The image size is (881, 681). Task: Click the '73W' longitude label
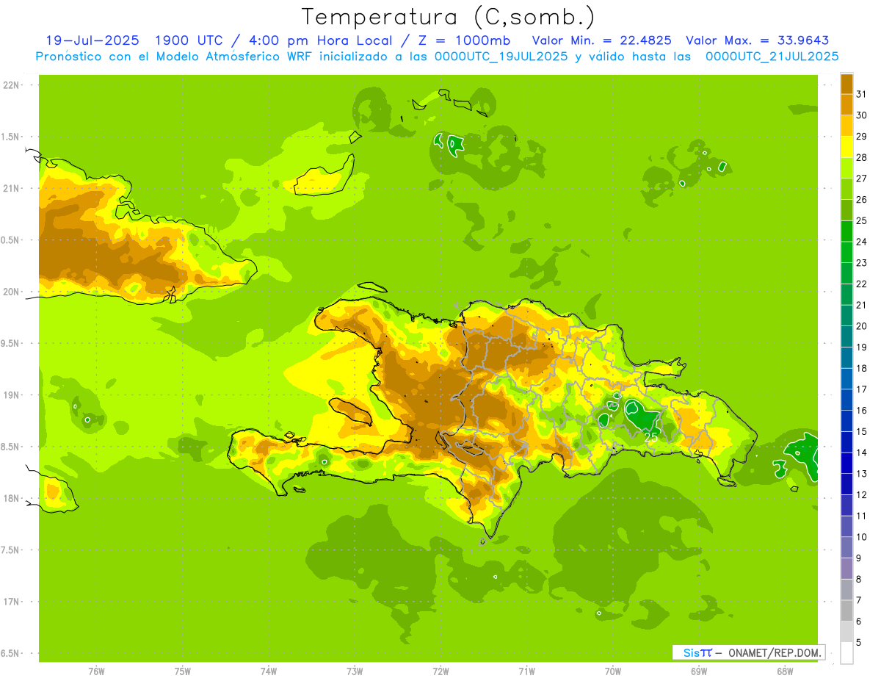(355, 671)
